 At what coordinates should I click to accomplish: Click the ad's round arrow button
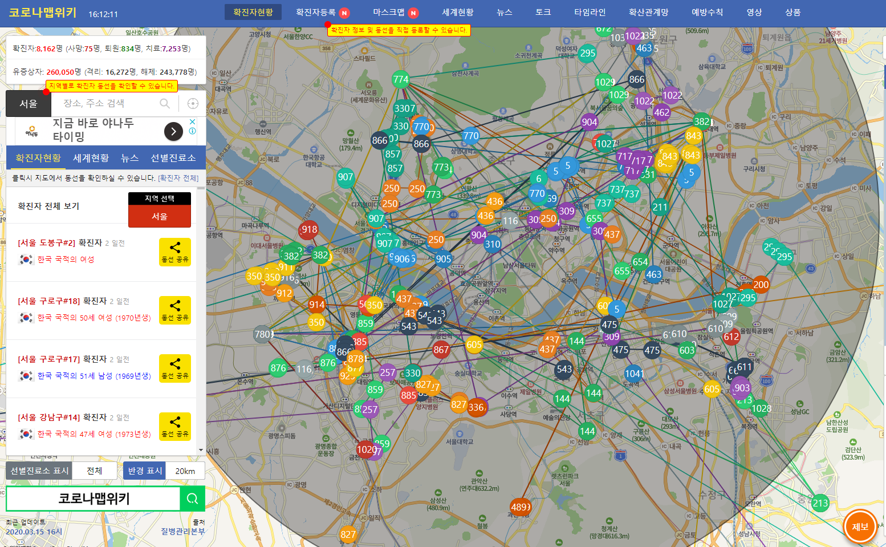point(173,131)
